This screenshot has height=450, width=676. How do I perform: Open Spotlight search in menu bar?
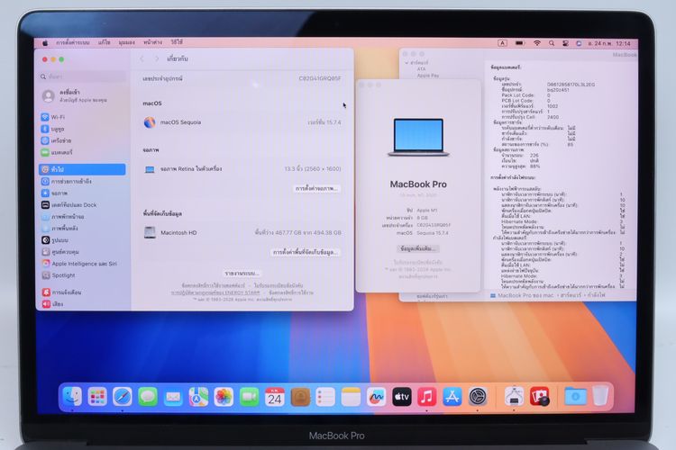click(x=552, y=43)
